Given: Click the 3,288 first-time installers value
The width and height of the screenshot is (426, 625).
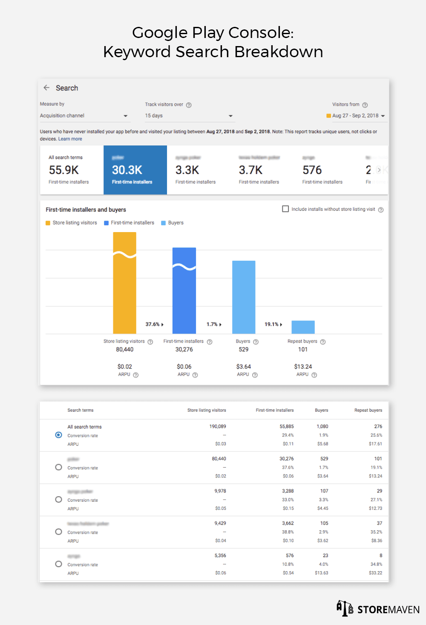Looking at the screenshot, I should click(x=288, y=491).
